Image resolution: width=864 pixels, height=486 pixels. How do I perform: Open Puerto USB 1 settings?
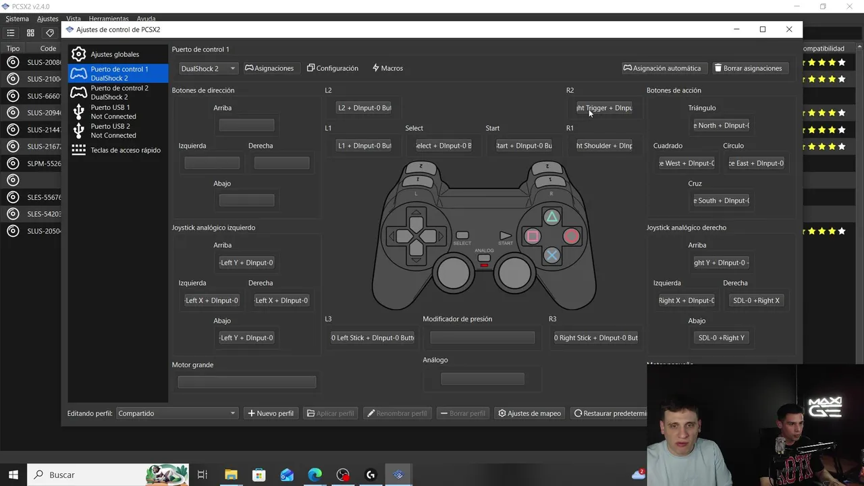click(118, 111)
